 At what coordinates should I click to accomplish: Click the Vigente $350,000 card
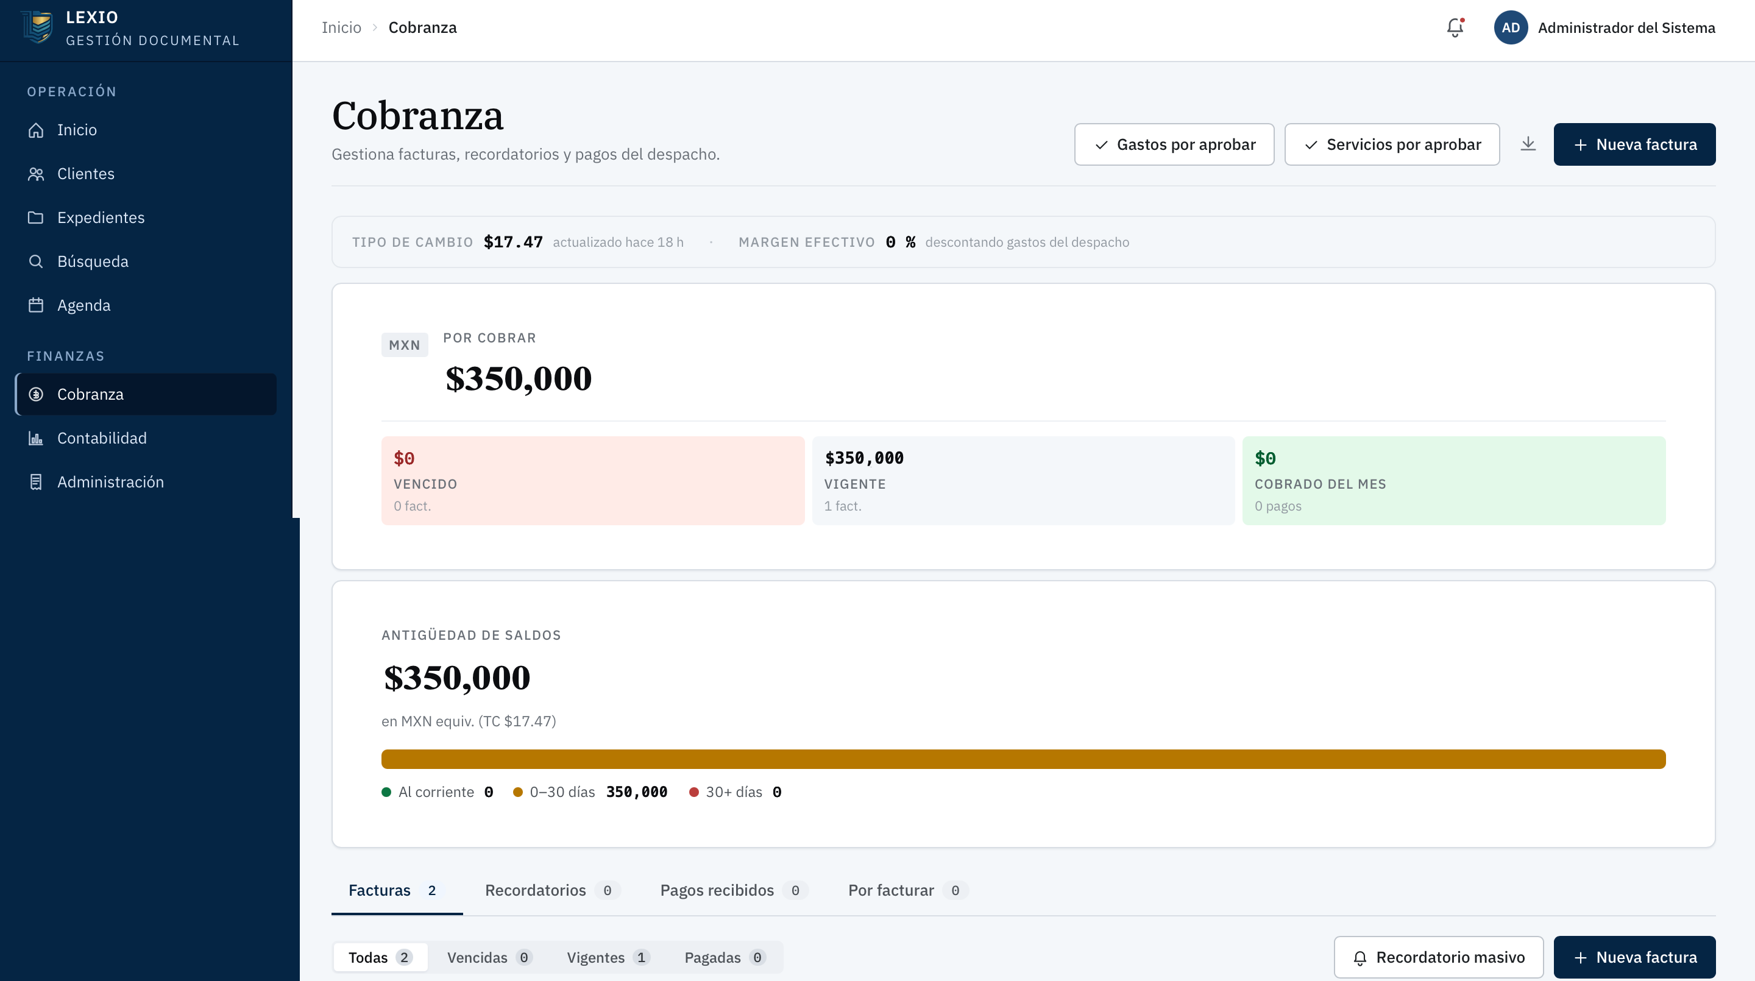pos(1023,481)
